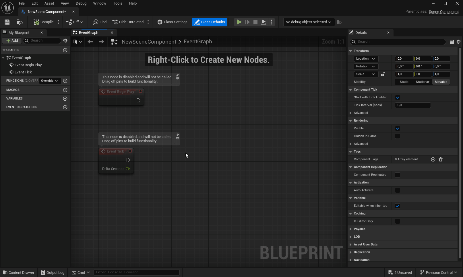Click the Compile blueprint button
This screenshot has height=277, width=463.
point(44,22)
